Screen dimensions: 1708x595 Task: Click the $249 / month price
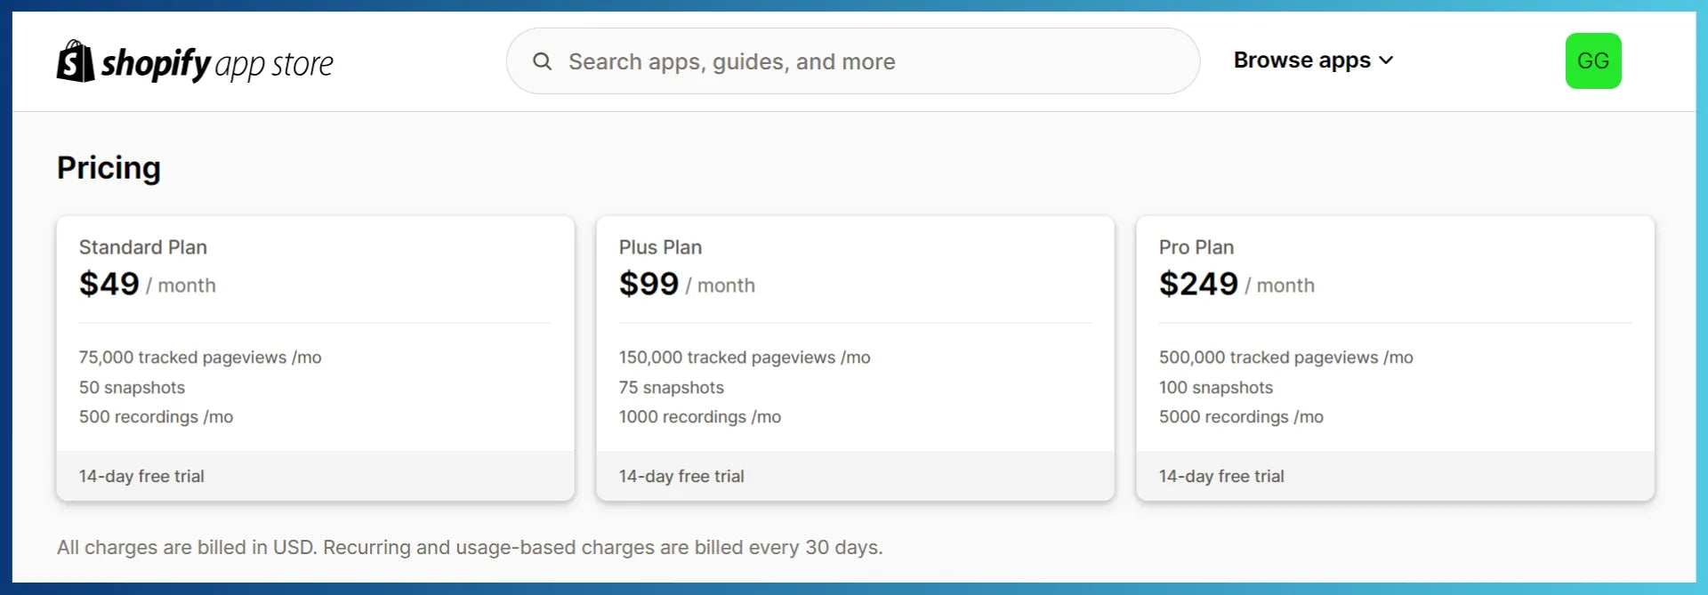[x=1236, y=285]
